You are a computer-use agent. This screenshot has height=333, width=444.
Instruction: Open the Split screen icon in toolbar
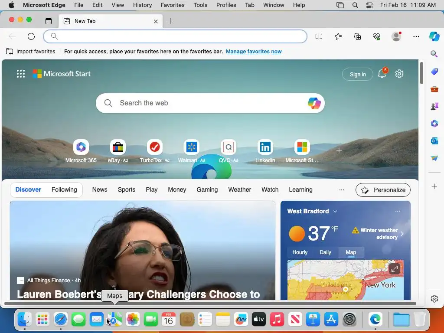click(x=319, y=36)
